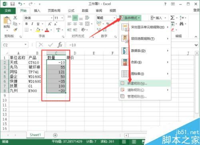Collapse the ribbon with the caret
This screenshot has height=145, width=200.
coord(196,36)
